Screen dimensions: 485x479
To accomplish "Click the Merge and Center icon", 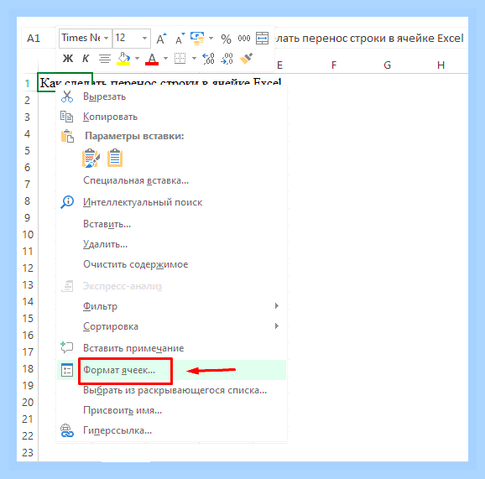I will [262, 39].
